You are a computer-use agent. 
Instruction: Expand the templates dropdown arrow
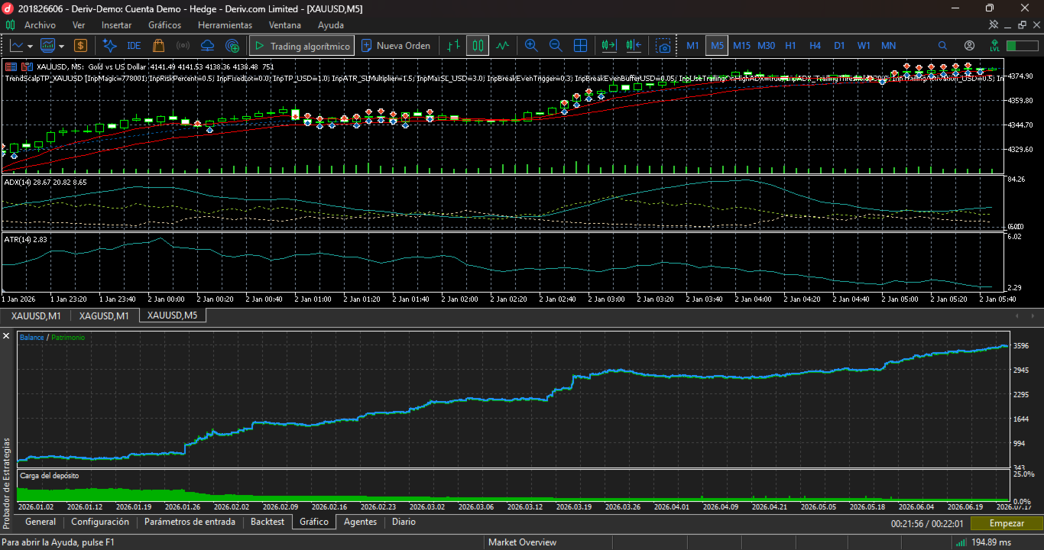[x=60, y=46]
